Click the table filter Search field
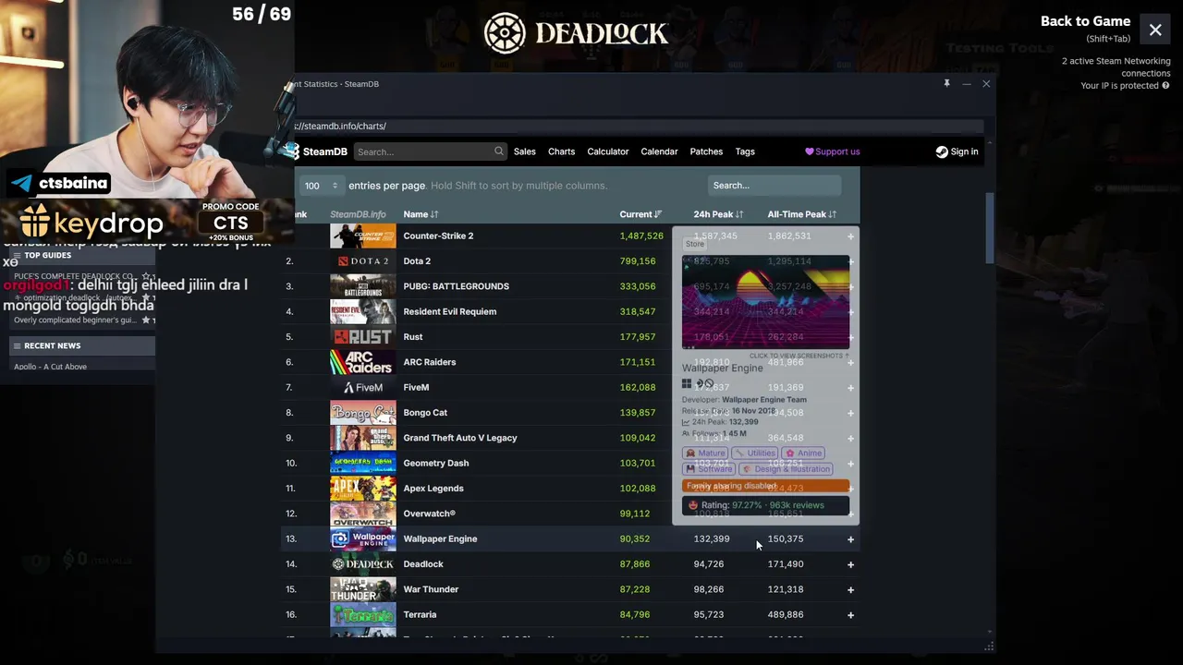Viewport: 1183px width, 665px height. coord(774,186)
